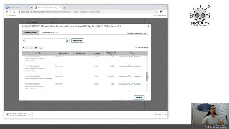Show hidden system tray icons
This screenshot has width=229, height=129.
205,127
